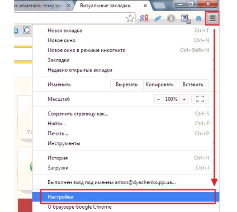
Task: Open Настройки in the menu
Action: [126, 197]
